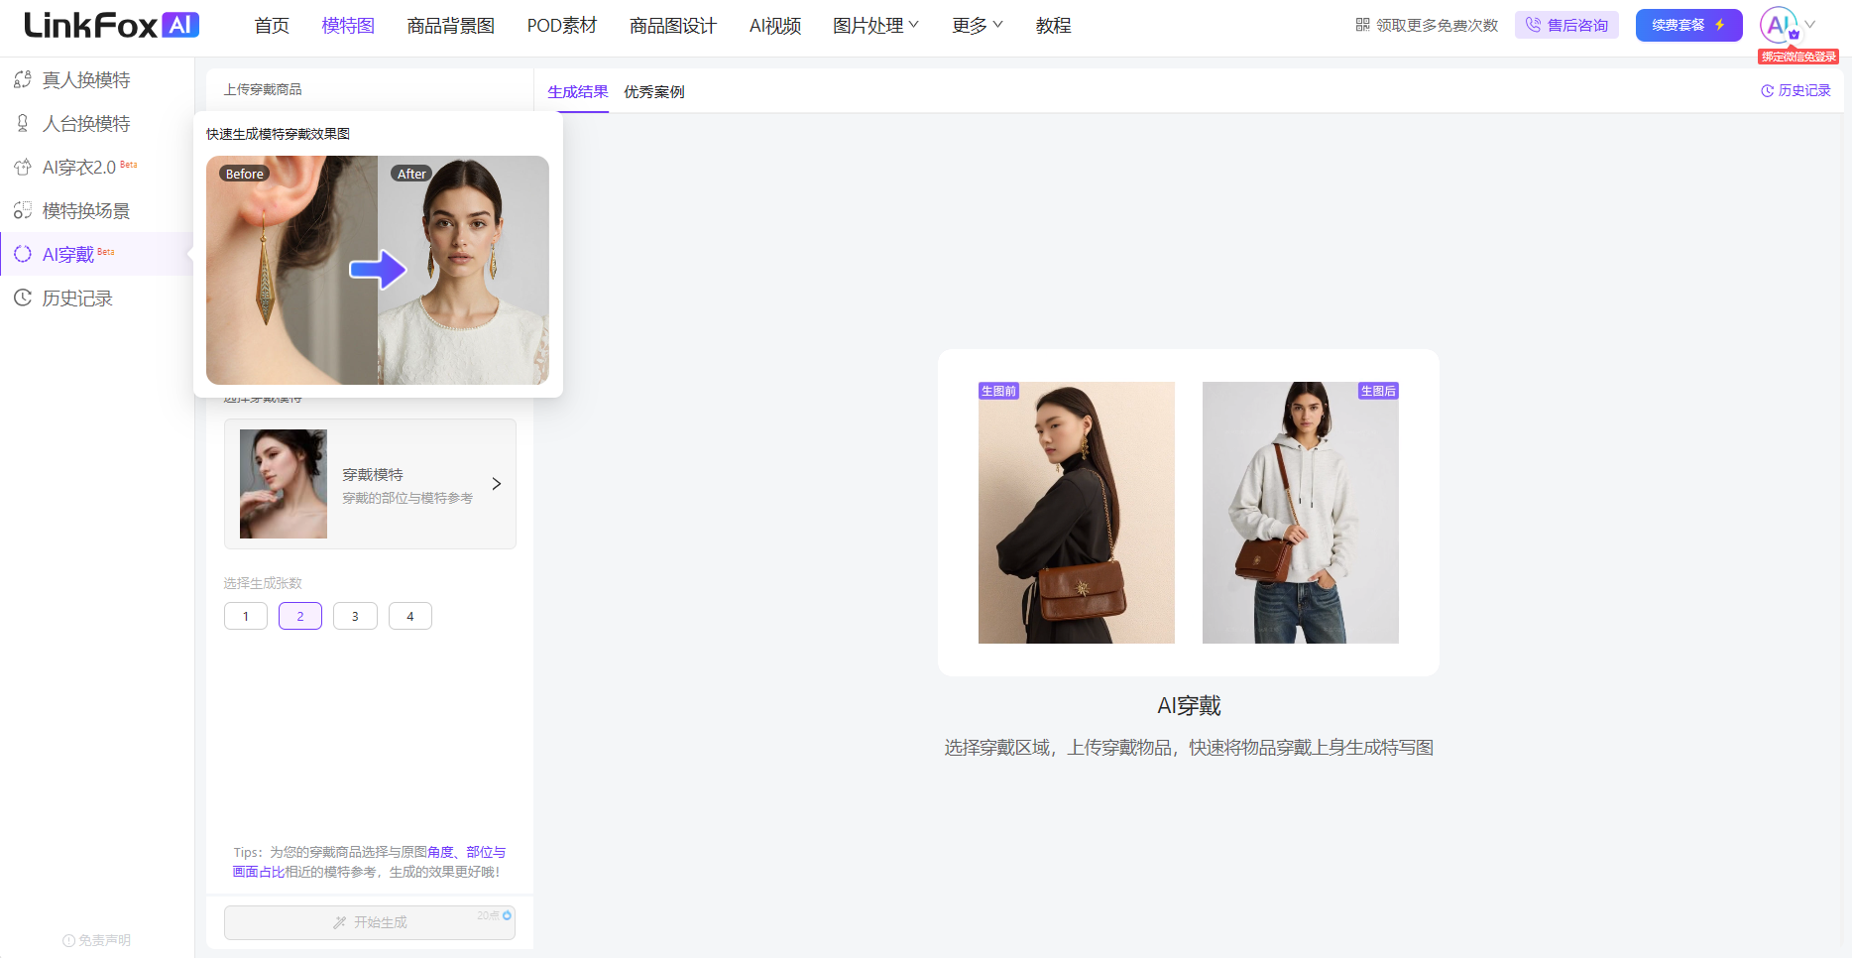Screen dimensions: 1852x958
Task: Select 4 generated image count
Action: tap(409, 616)
